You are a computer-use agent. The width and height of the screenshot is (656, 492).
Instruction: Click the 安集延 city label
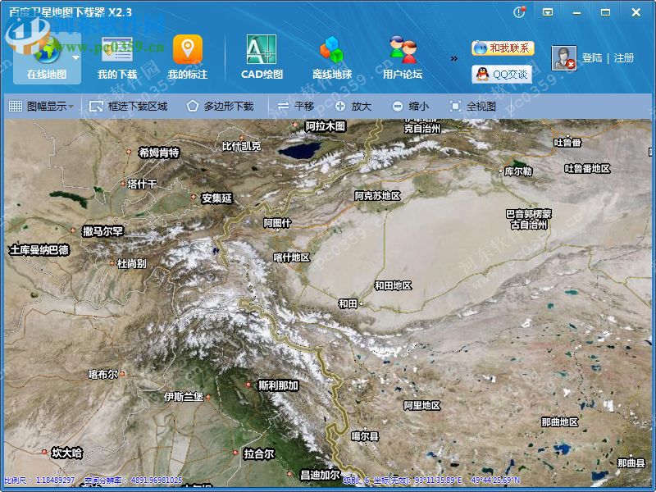click(216, 198)
